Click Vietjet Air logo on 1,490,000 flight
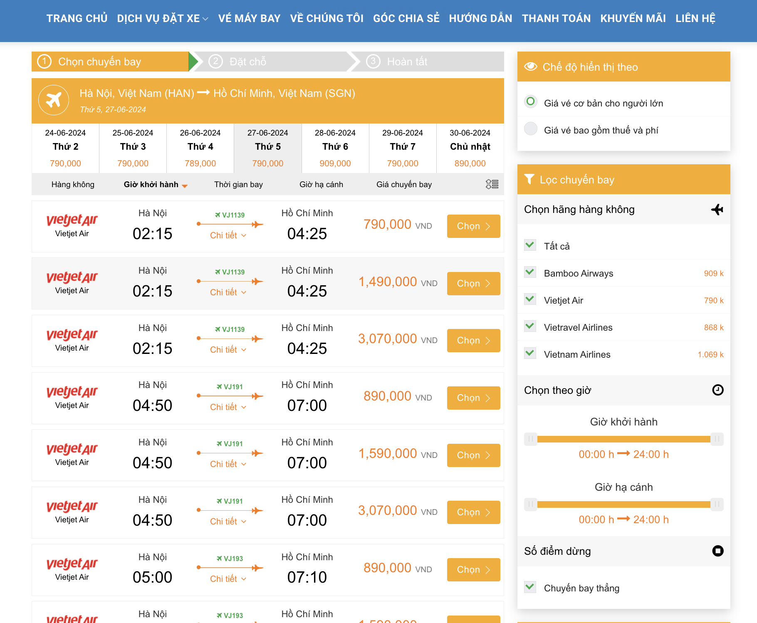This screenshot has width=757, height=623. [72, 277]
